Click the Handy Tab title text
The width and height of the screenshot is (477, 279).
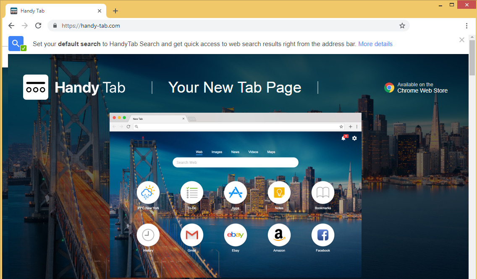pos(90,88)
